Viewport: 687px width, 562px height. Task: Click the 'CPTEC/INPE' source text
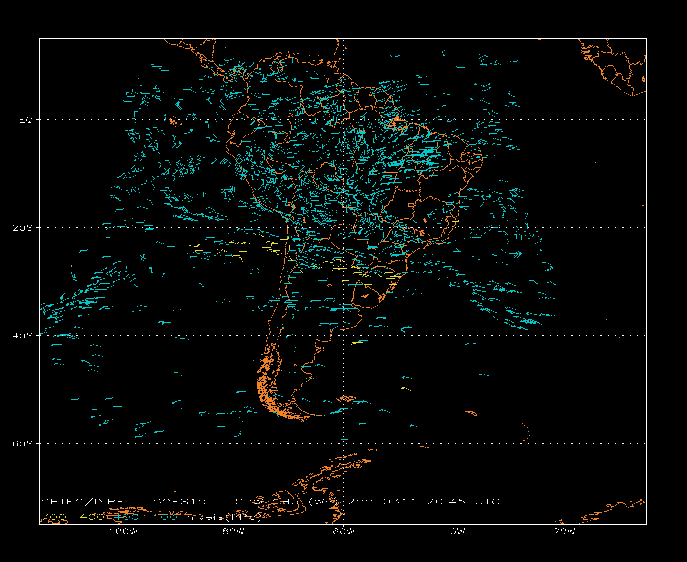83,501
